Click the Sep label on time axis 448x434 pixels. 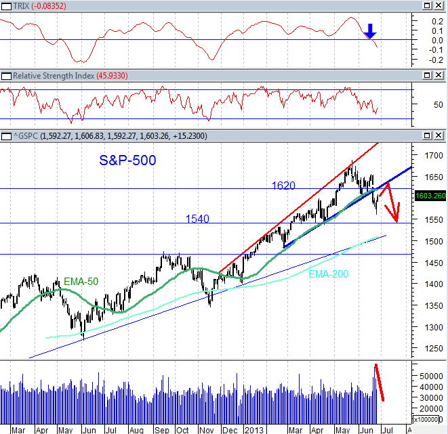click(x=161, y=430)
